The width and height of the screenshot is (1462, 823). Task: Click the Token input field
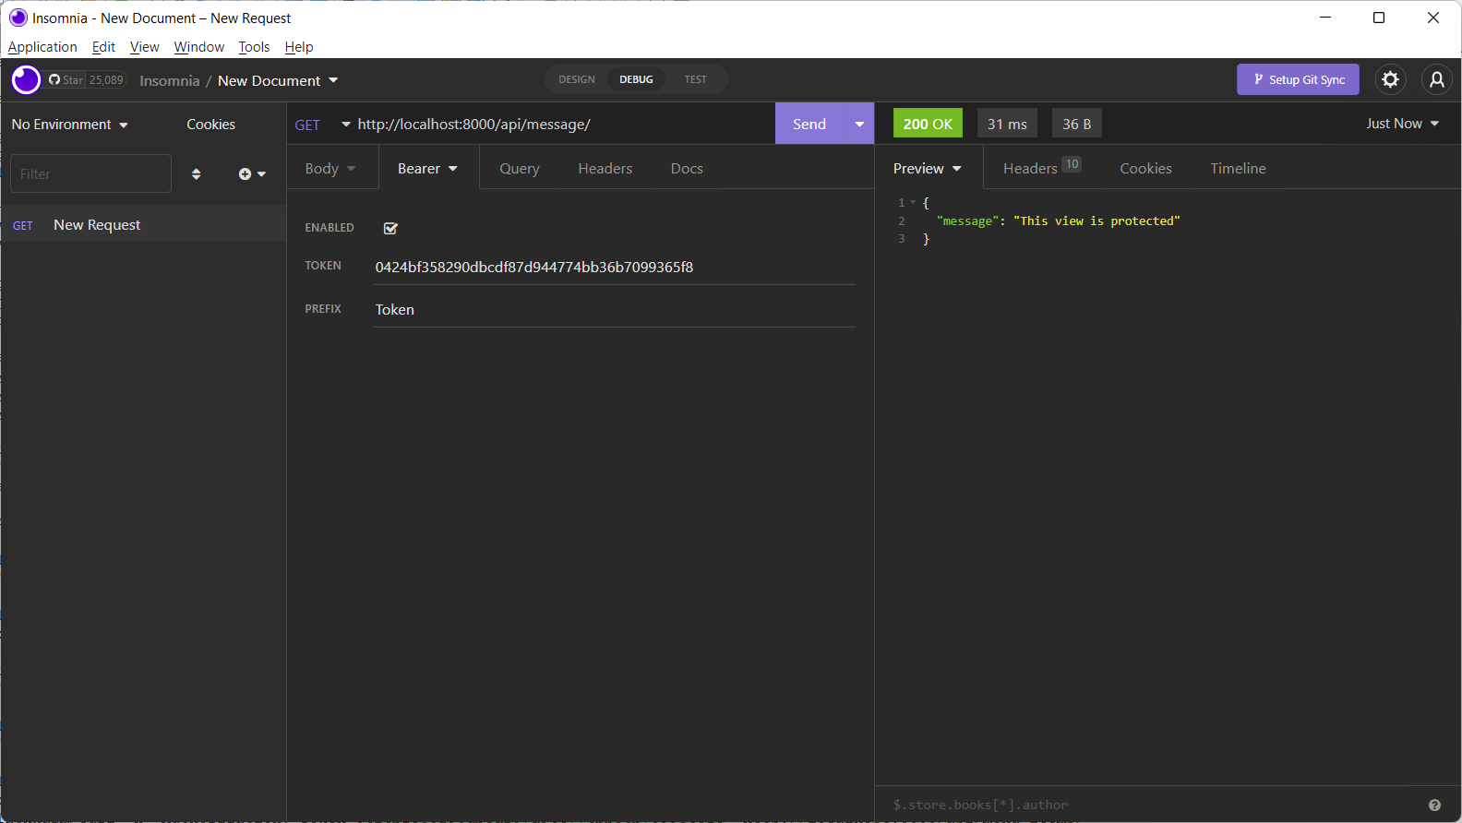tap(613, 268)
